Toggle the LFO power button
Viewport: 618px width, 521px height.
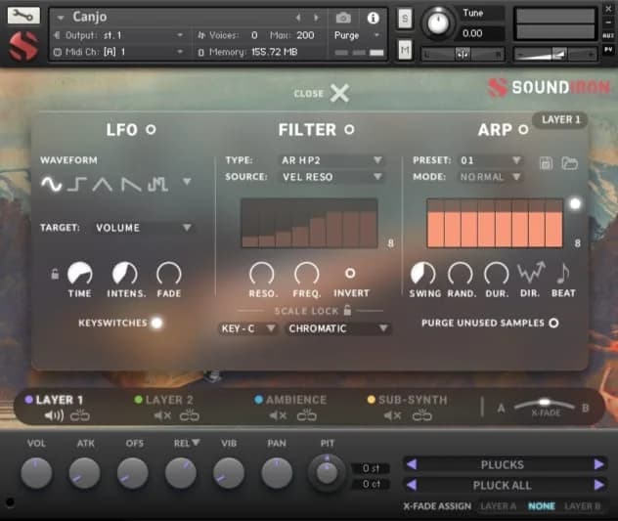coord(151,129)
